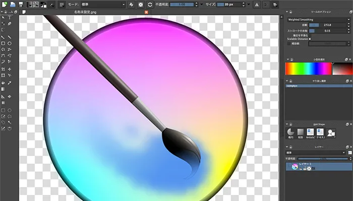Select the ellipse shape tool
Image resolution: width=353 pixels, height=201 pixels.
click(x=11, y=43)
